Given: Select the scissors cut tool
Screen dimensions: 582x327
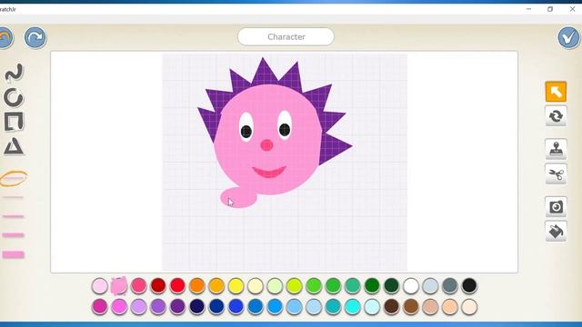Looking at the screenshot, I should click(556, 173).
